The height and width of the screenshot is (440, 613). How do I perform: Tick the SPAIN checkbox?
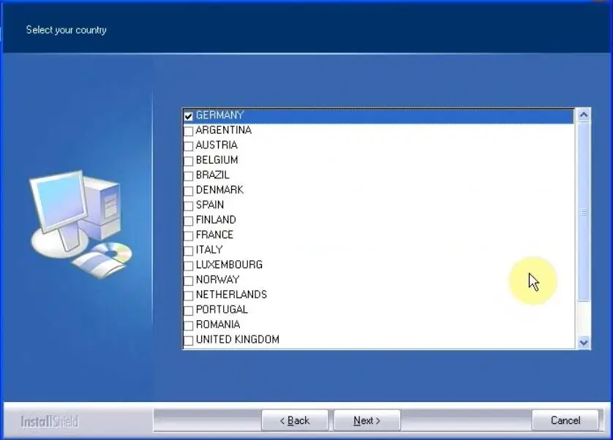[189, 205]
